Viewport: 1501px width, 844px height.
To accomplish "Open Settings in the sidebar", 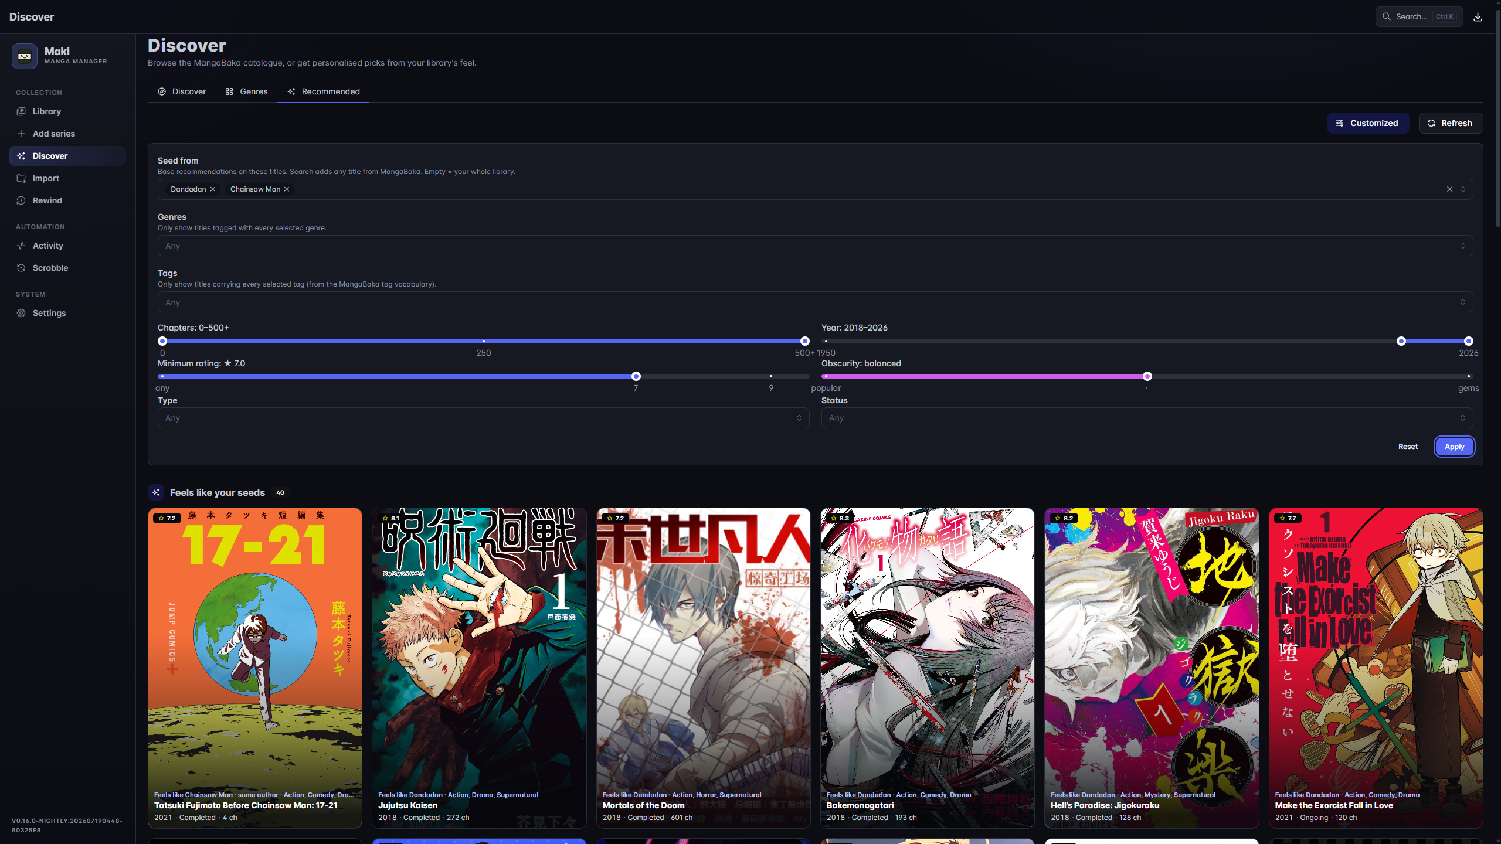I will (67, 313).
